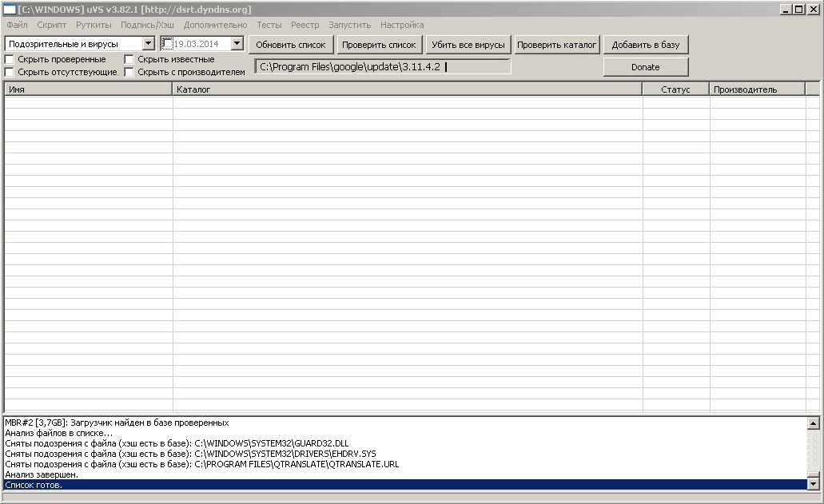The height and width of the screenshot is (504, 824).
Task: Click the Обновить список button
Action: pos(291,45)
